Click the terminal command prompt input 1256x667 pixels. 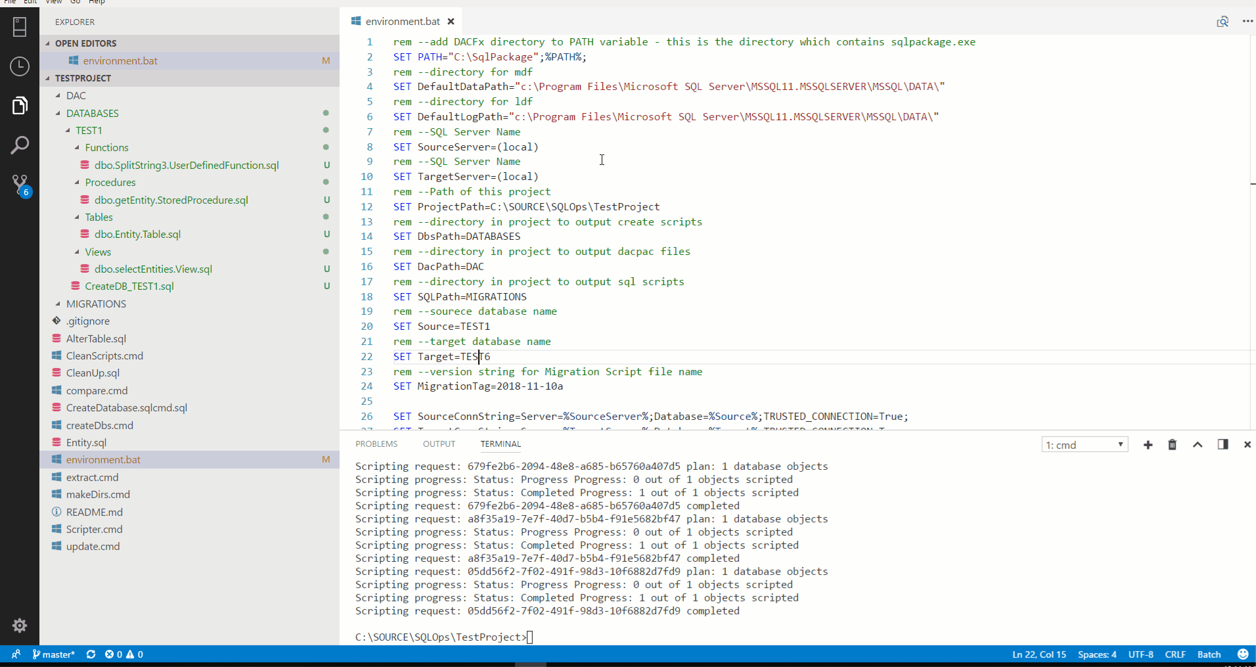pyautogui.click(x=530, y=637)
